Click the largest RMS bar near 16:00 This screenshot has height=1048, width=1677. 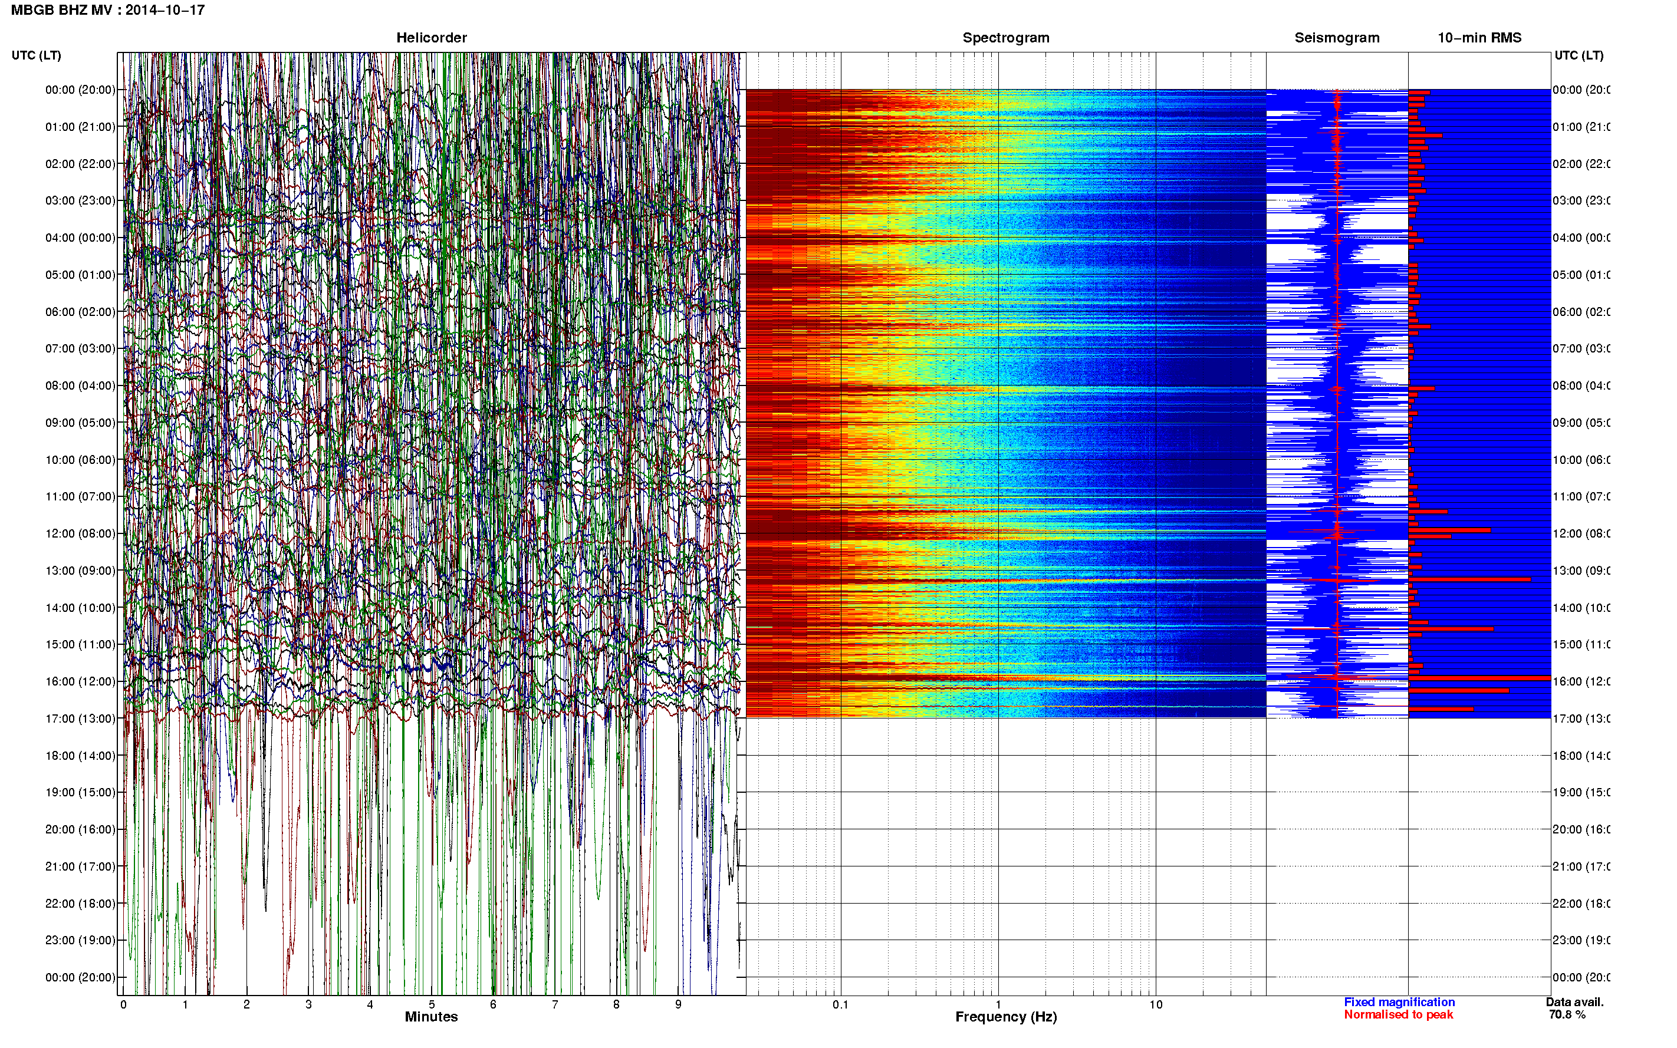[1479, 678]
